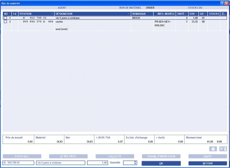230x168 pixels.
Task: Click GR value 01
Action: pyautogui.click(x=203, y=18)
